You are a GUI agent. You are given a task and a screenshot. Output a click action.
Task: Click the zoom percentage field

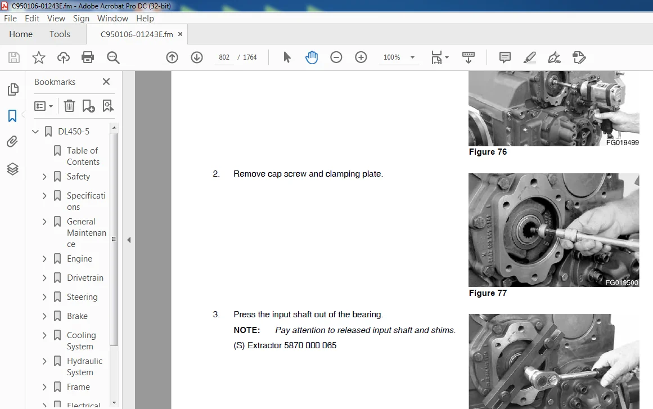391,57
